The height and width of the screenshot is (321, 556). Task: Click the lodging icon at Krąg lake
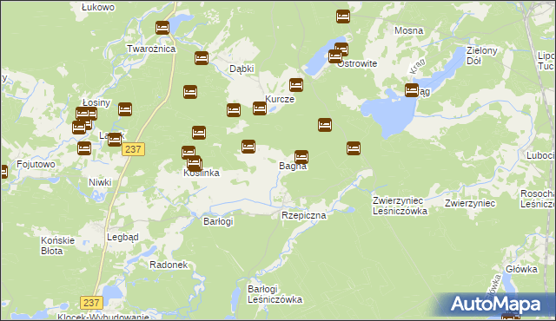coord(412,90)
